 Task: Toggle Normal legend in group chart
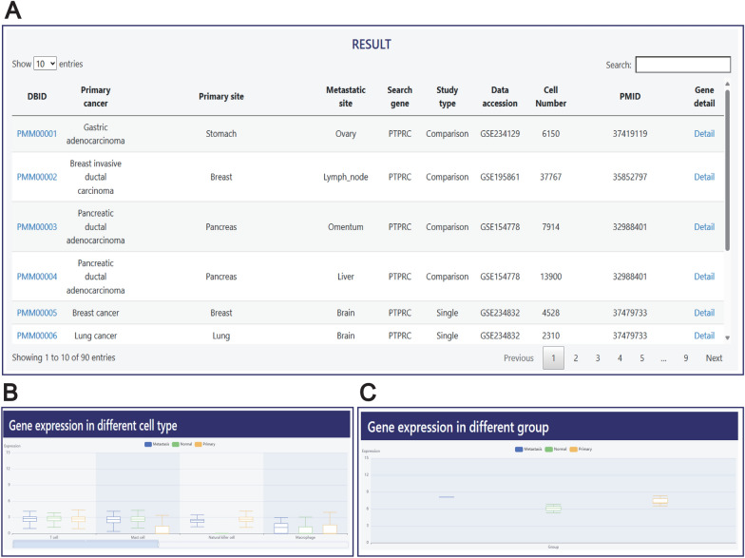(555, 449)
